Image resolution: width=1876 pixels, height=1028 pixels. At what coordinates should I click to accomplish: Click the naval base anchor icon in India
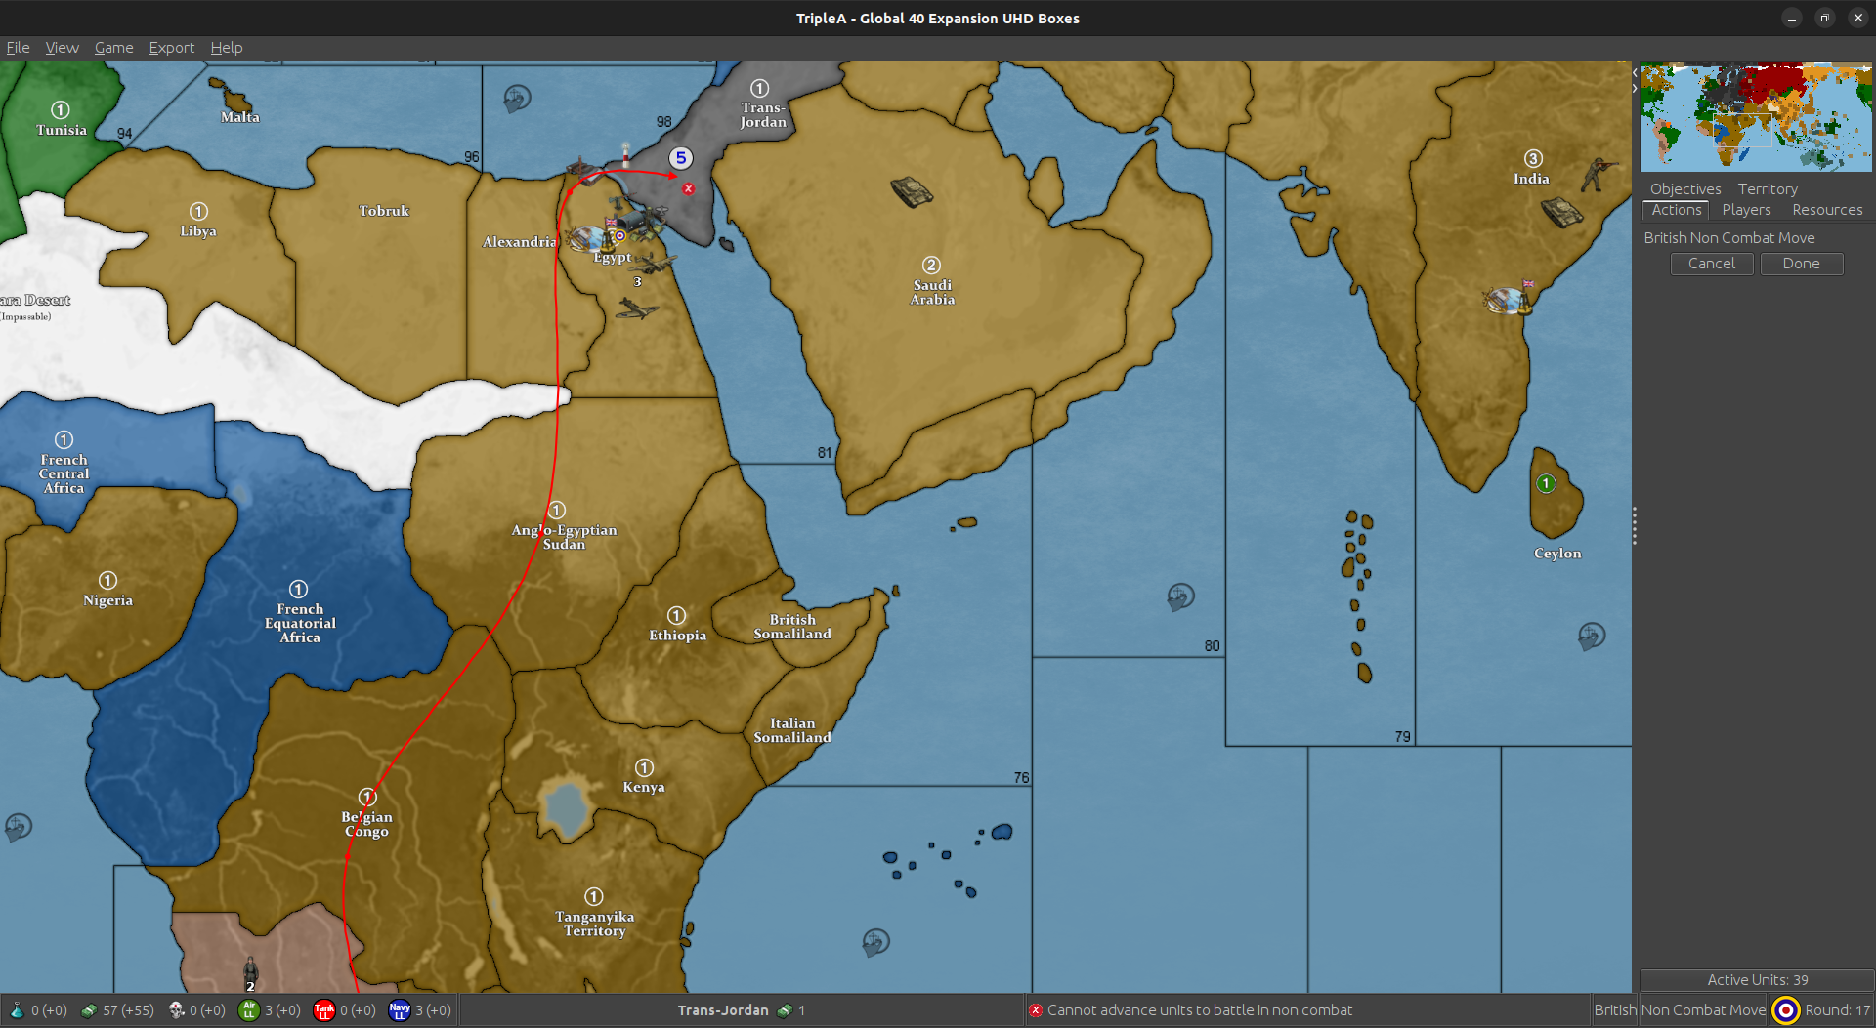[x=1509, y=299]
